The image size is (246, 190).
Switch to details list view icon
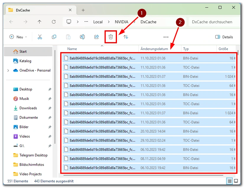229,181
